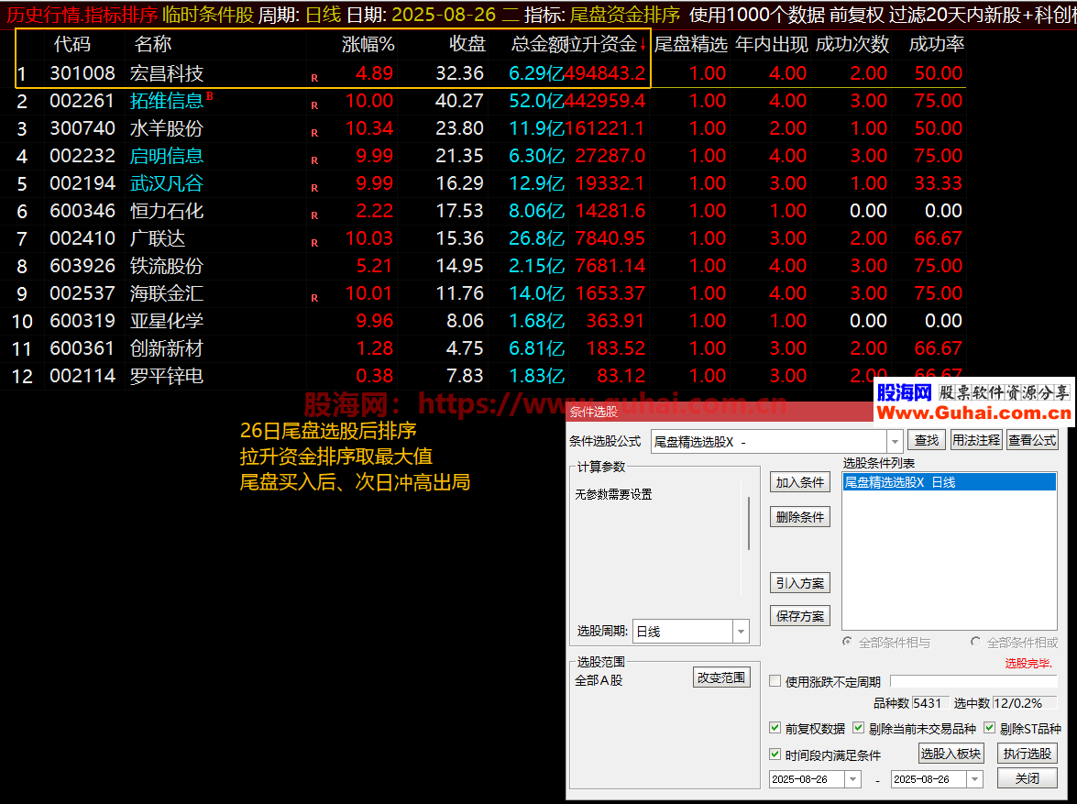Click the 选中数 12/0.2% field
Viewport: 1077px width, 804px height.
click(1026, 703)
